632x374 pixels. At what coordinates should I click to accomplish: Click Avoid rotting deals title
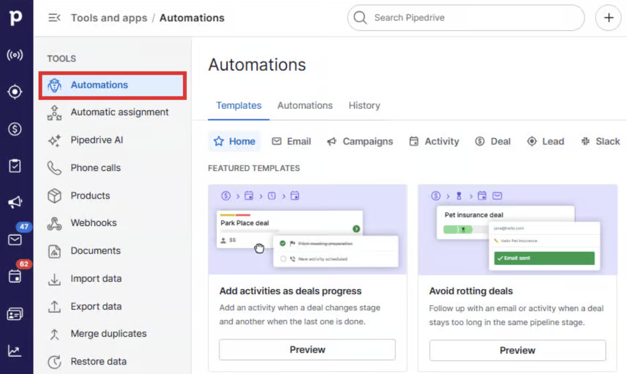tap(471, 291)
